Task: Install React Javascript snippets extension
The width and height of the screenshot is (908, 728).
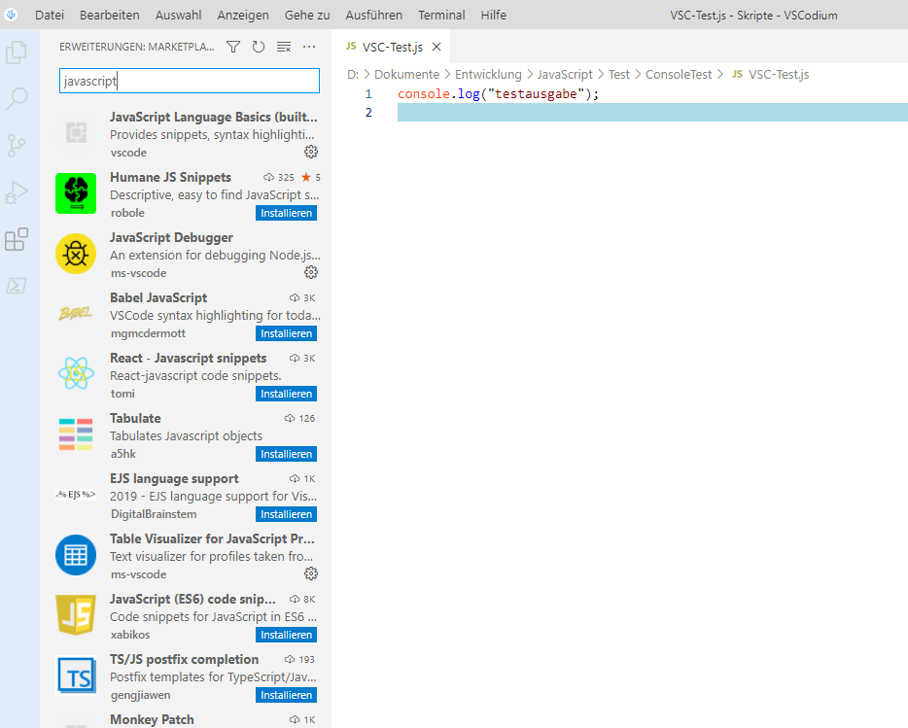Action: (286, 394)
